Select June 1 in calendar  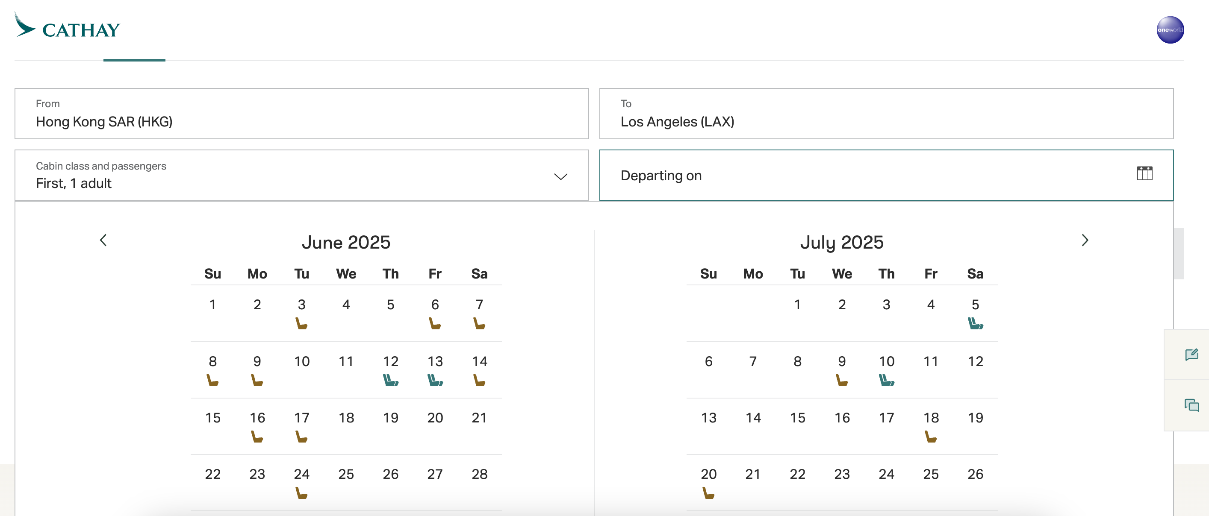coord(212,305)
